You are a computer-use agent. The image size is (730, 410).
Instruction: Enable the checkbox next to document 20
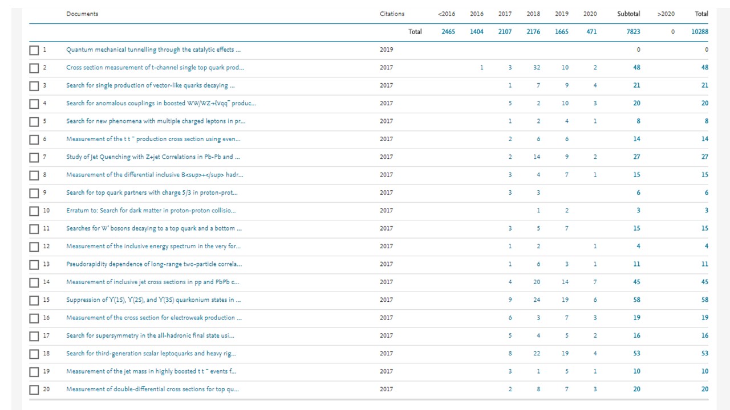tap(34, 390)
